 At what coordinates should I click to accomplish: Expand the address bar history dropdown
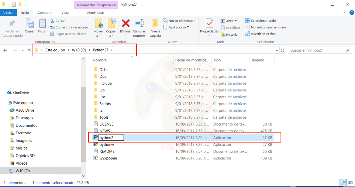277,50
